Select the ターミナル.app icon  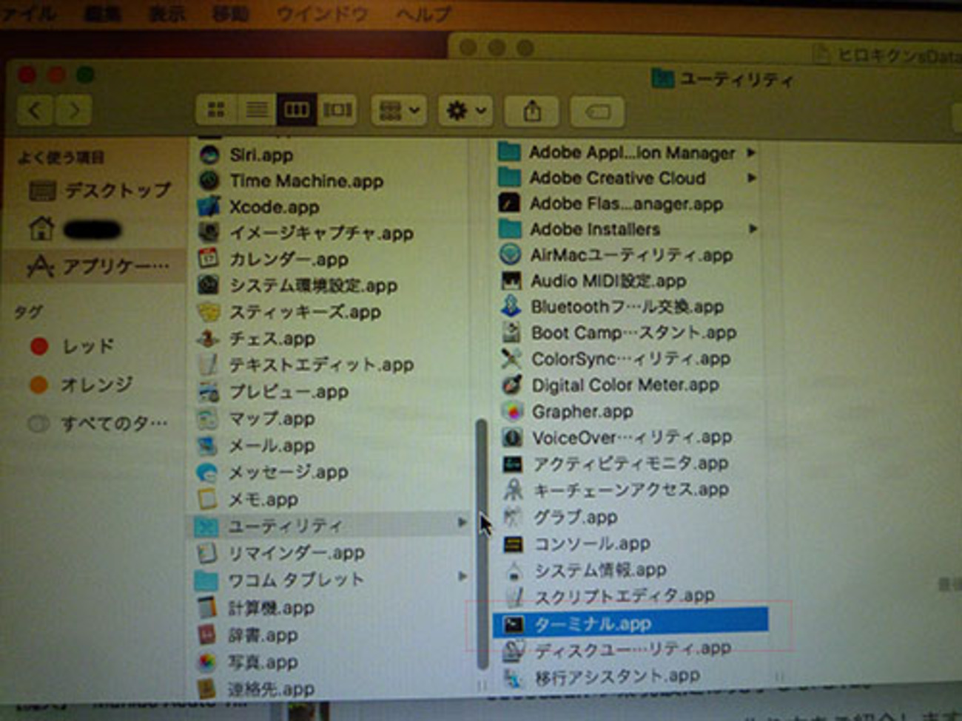coord(514,623)
